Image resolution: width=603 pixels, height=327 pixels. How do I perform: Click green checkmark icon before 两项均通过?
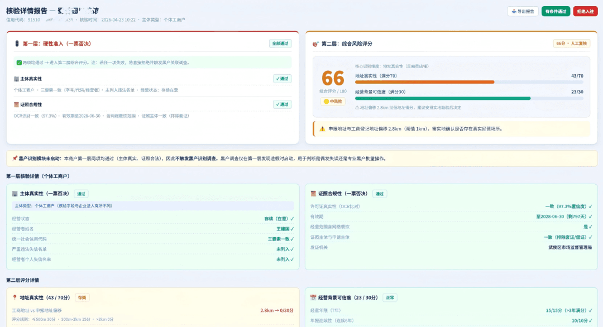tap(19, 62)
